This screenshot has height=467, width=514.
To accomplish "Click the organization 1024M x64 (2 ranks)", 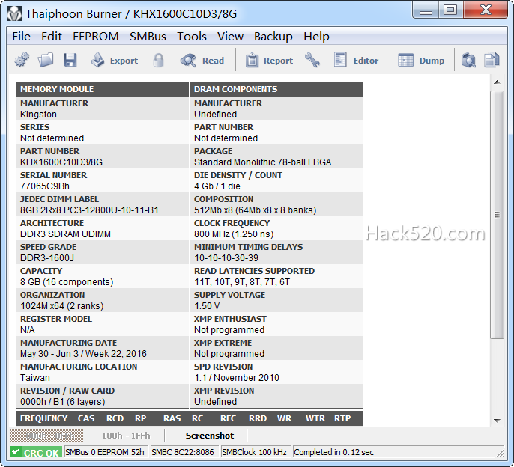I will point(62,305).
